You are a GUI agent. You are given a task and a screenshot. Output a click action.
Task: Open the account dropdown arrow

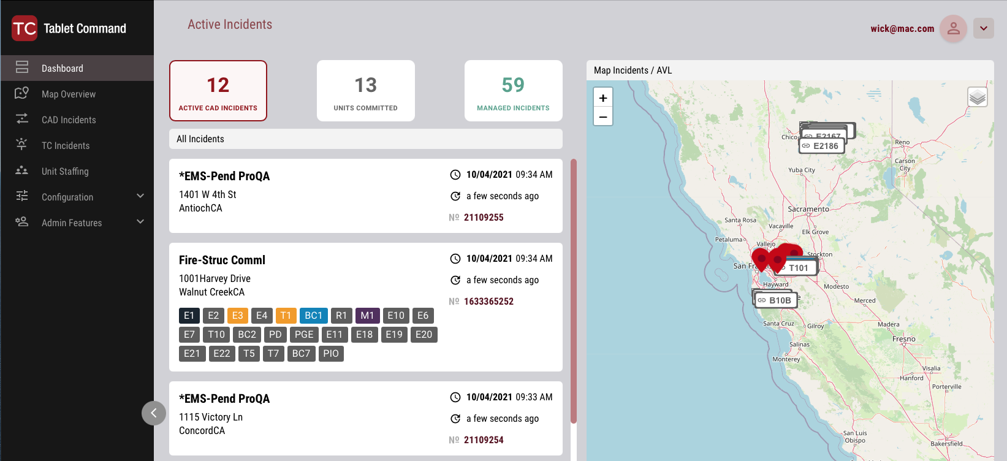click(x=983, y=28)
